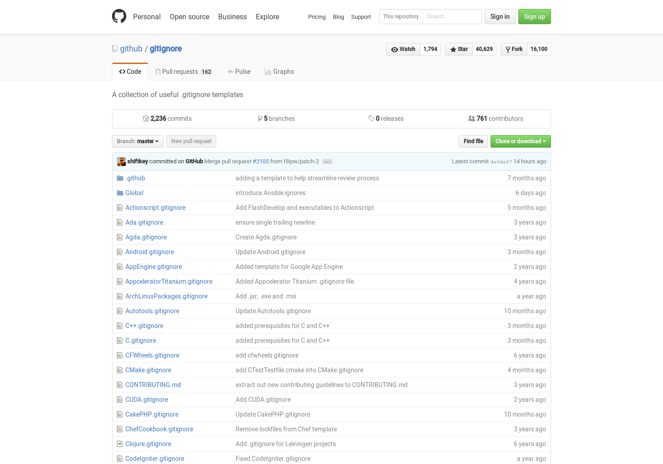Open the 2,236 commits link
Viewport: 663px width, 464px height.
pyautogui.click(x=167, y=119)
